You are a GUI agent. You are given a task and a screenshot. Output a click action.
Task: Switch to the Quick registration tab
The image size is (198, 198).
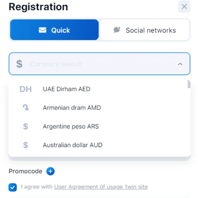click(x=54, y=30)
